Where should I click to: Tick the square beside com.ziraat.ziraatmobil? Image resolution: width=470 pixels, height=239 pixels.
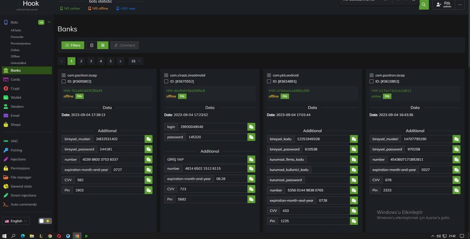pyautogui.click(x=166, y=75)
